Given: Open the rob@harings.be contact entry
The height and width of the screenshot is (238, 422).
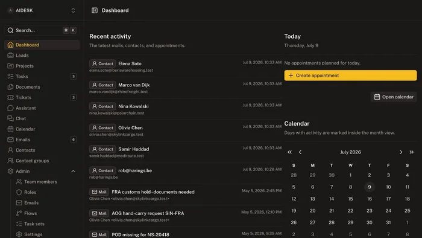Looking at the screenshot, I should coord(186,173).
